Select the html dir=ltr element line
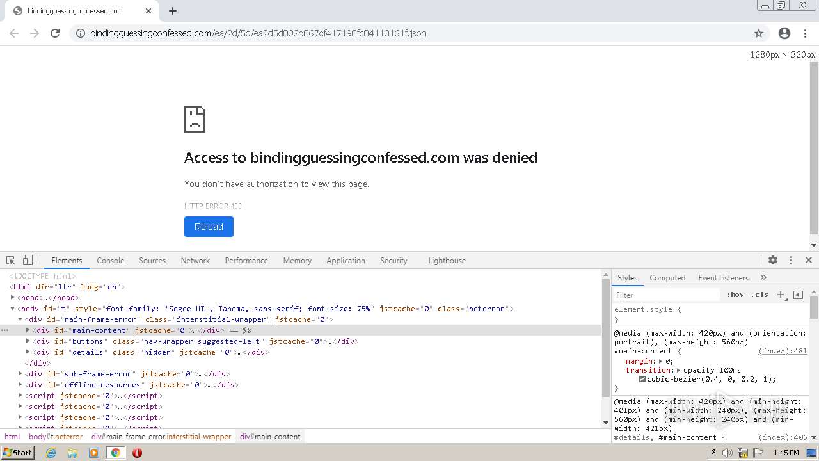Viewport: 819px width, 461px height. pos(68,287)
